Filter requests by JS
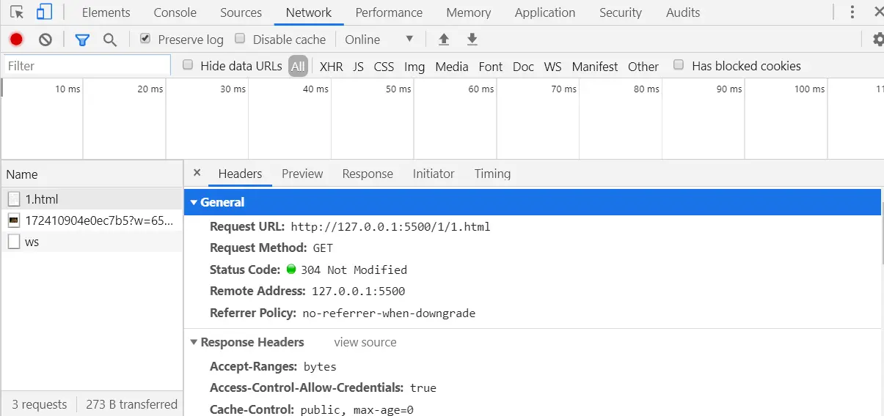The image size is (884, 416). pyautogui.click(x=358, y=66)
